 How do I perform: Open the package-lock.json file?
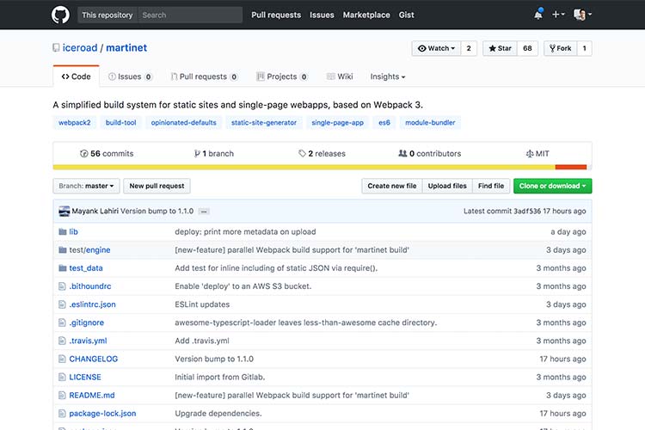[x=102, y=414]
